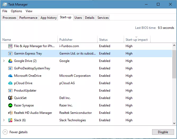Click the pCloud Drive icon

[x=10, y=83]
